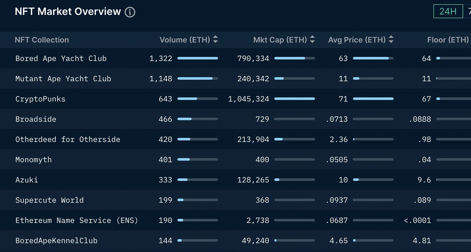
Task: Select the Azuki table row
Action: click(27, 180)
